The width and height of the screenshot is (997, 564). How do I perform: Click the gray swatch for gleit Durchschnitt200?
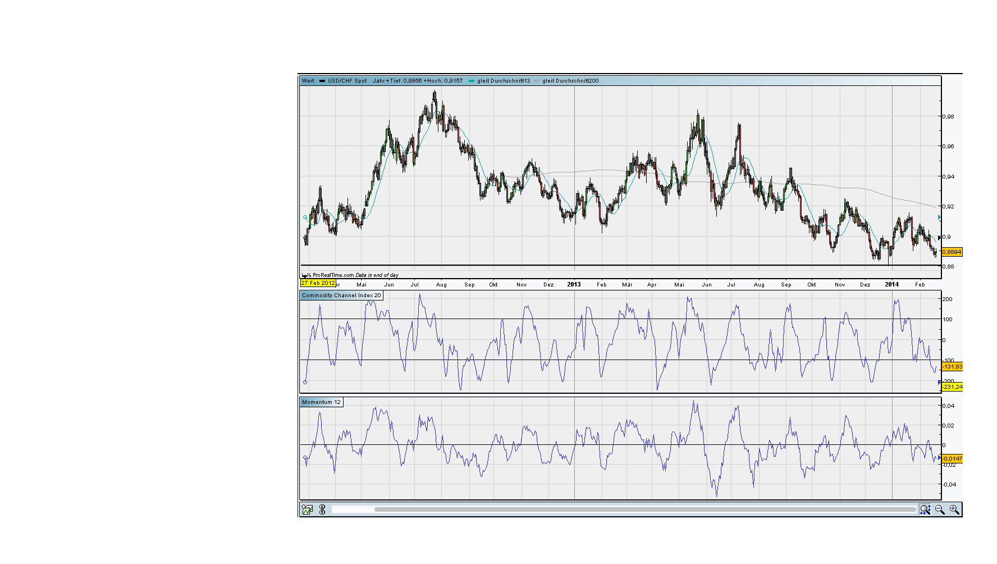pyautogui.click(x=537, y=81)
